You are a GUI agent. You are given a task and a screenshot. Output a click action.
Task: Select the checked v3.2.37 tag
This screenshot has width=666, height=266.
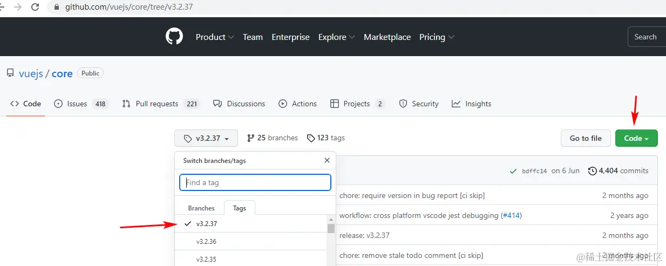point(251,223)
